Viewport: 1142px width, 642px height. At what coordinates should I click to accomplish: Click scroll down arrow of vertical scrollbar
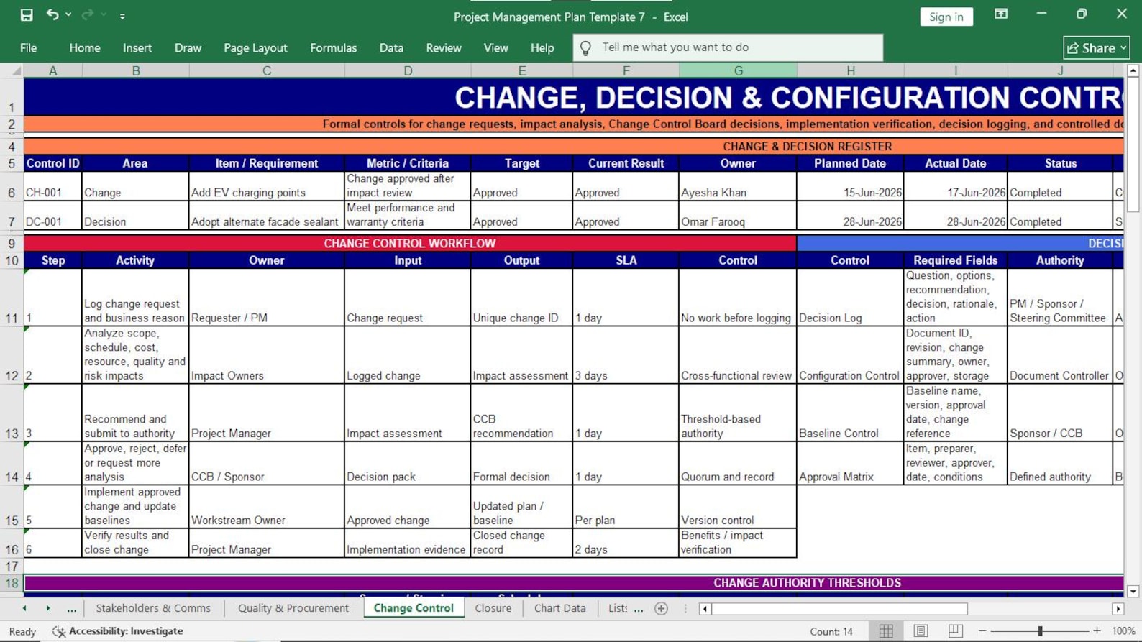point(1133,592)
